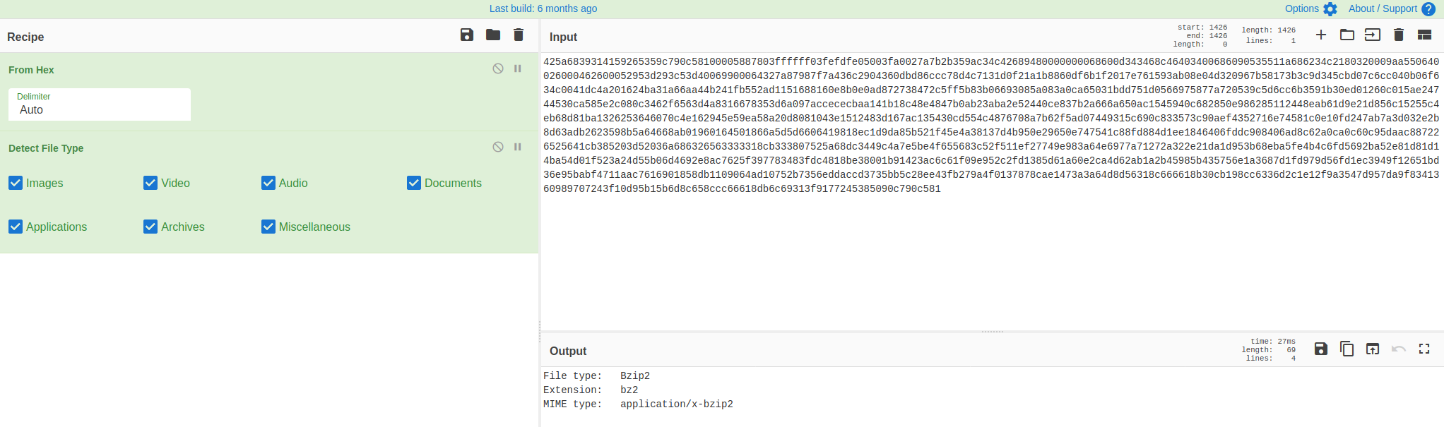Clear the input with trash icon
Viewport: 1444px width, 427px height.
pos(1398,35)
